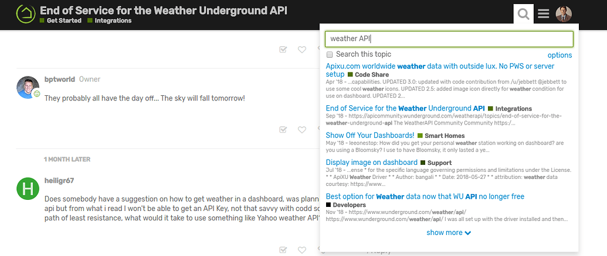Image resolution: width=607 pixels, height=256 pixels.
Task: Open the user profile avatar menu
Action: coord(564,14)
